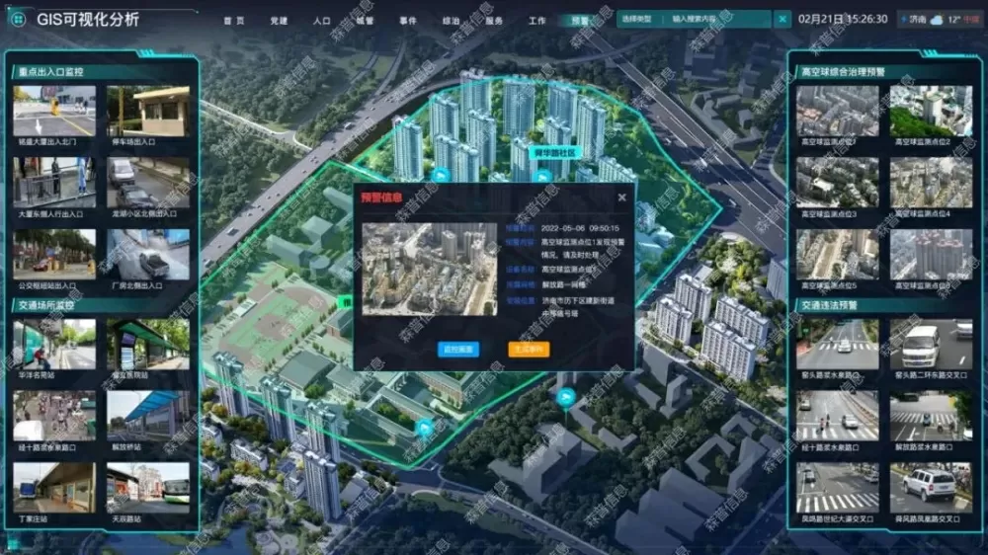The image size is (988, 555).
Task: Click the blue 监控画面 button
Action: point(457,349)
